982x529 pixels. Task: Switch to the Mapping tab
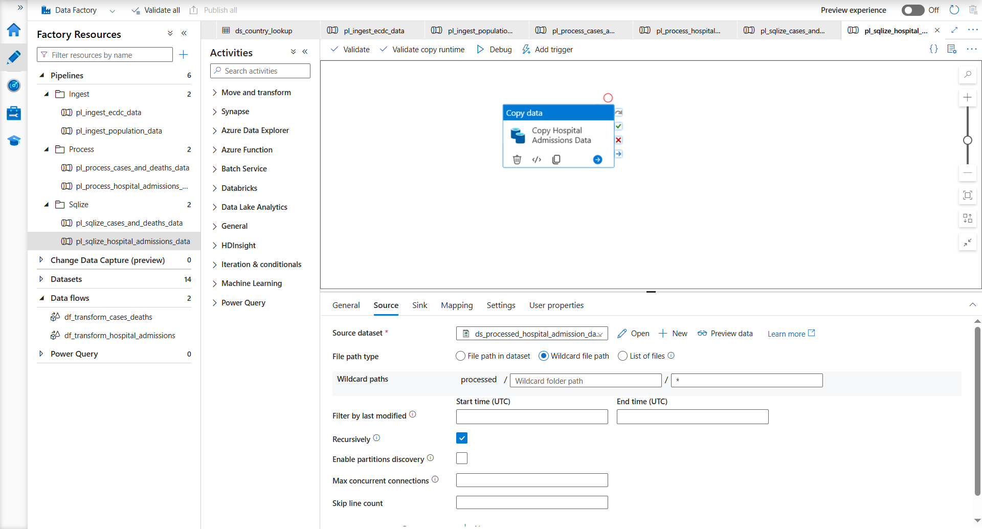457,305
